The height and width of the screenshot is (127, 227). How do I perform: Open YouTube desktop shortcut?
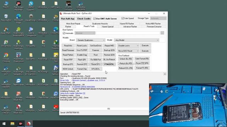(x=56, y=108)
